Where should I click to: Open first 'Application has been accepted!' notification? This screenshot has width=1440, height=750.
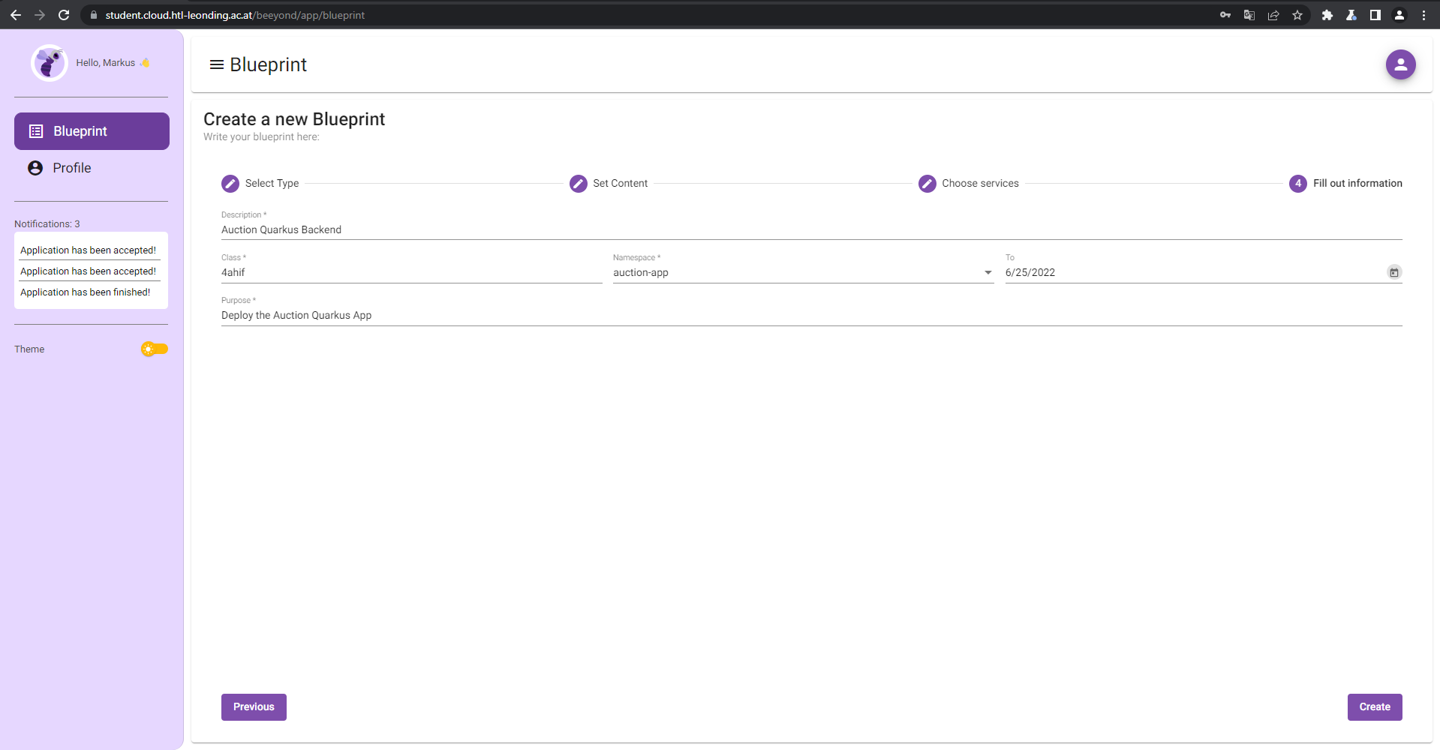[x=89, y=250]
